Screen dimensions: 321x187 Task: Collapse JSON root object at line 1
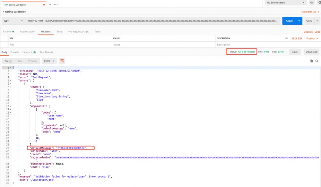(11, 68)
